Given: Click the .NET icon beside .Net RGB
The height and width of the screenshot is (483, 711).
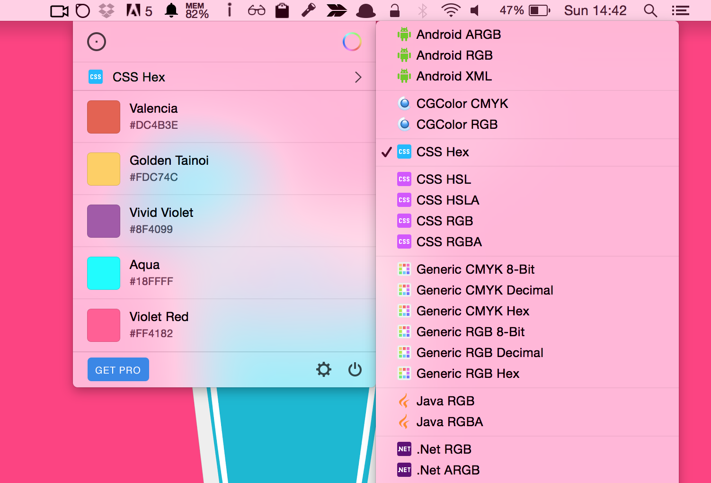Looking at the screenshot, I should [404, 449].
